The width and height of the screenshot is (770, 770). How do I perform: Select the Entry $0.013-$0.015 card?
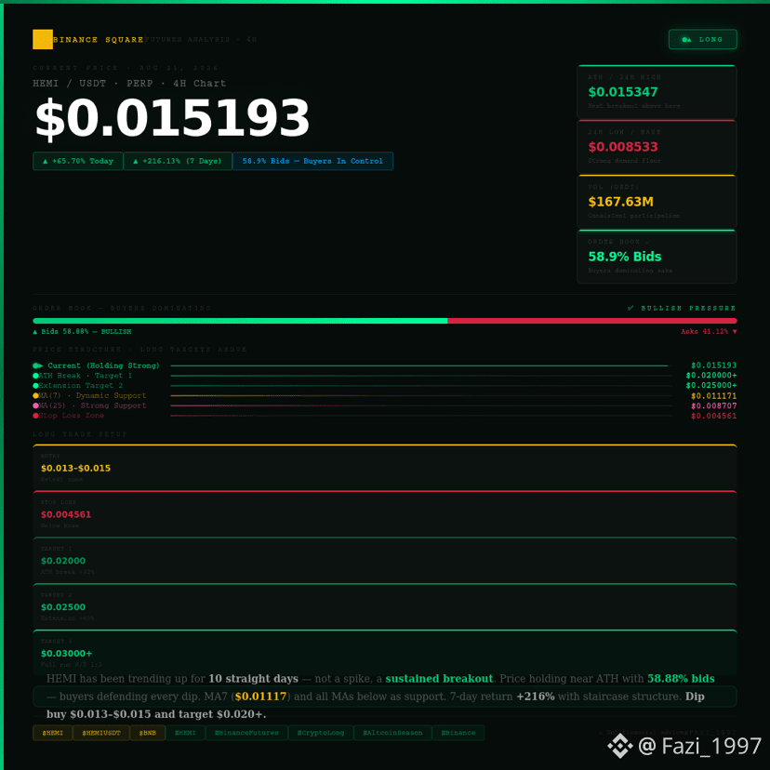385,467
